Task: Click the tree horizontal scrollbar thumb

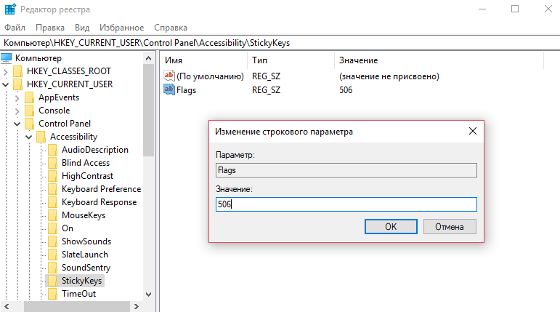Action: click(77, 307)
